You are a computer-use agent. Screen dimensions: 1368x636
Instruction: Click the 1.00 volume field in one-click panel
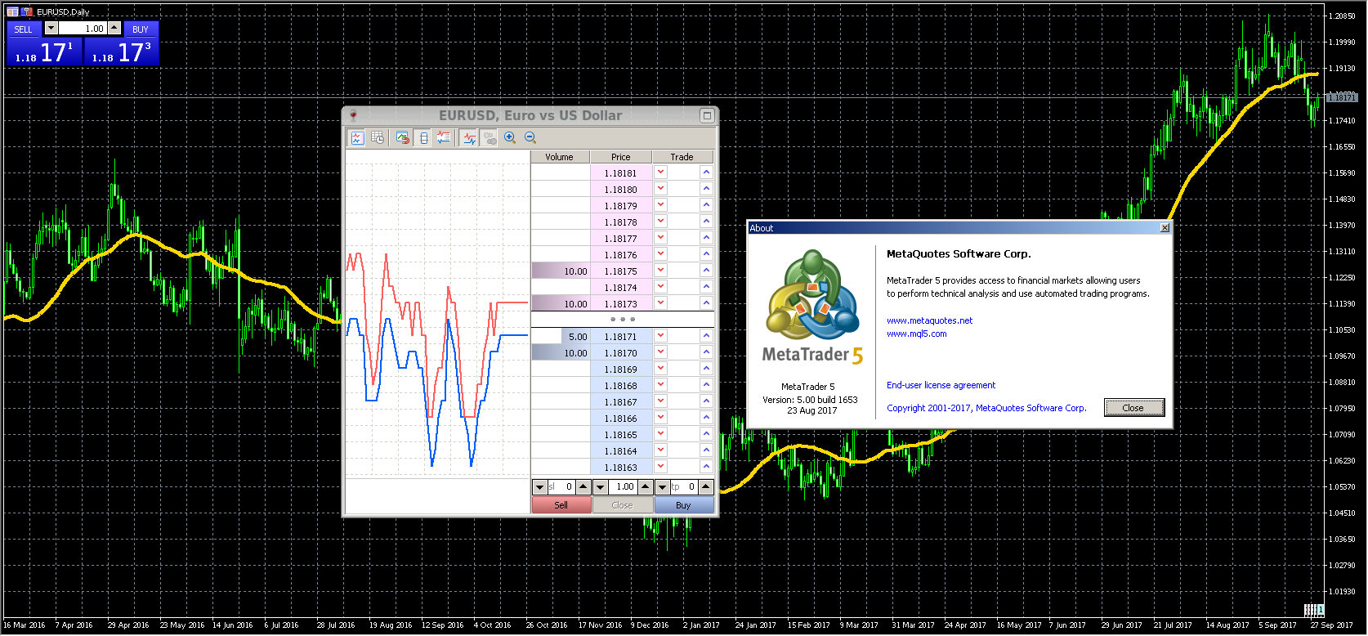(x=83, y=29)
